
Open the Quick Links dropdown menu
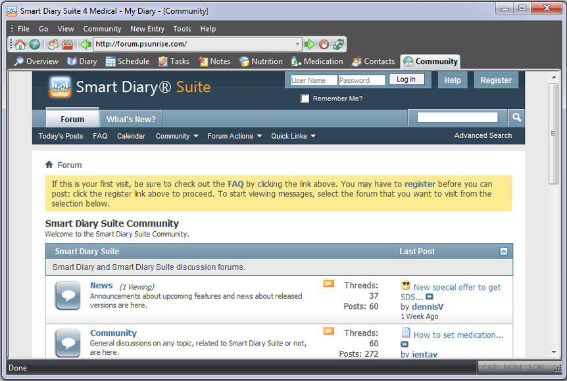[293, 136]
